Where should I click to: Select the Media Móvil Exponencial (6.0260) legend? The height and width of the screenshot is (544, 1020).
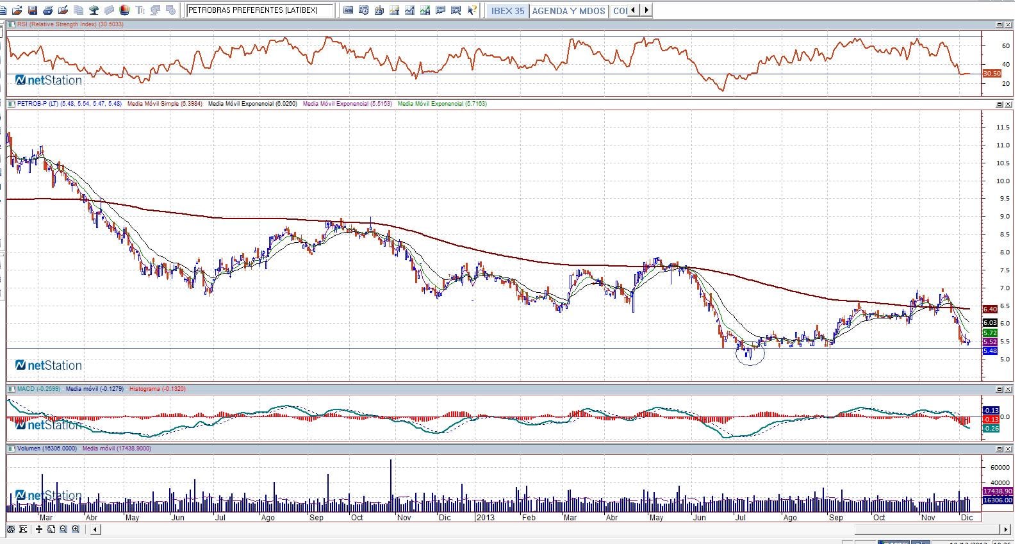point(253,104)
